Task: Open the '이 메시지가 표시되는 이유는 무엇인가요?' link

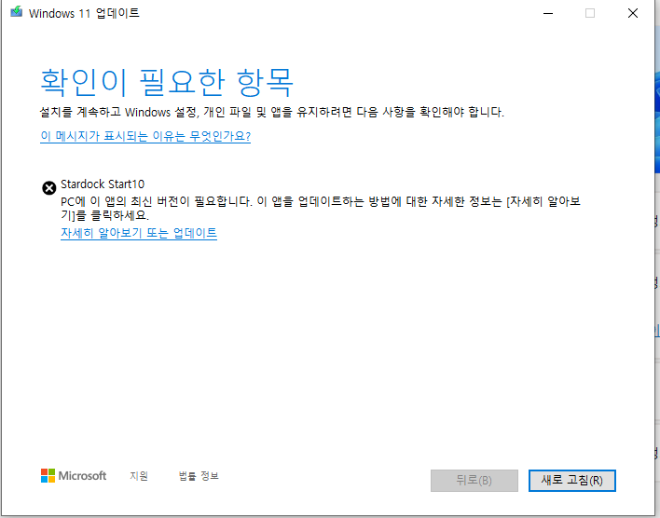Action: coord(145,136)
